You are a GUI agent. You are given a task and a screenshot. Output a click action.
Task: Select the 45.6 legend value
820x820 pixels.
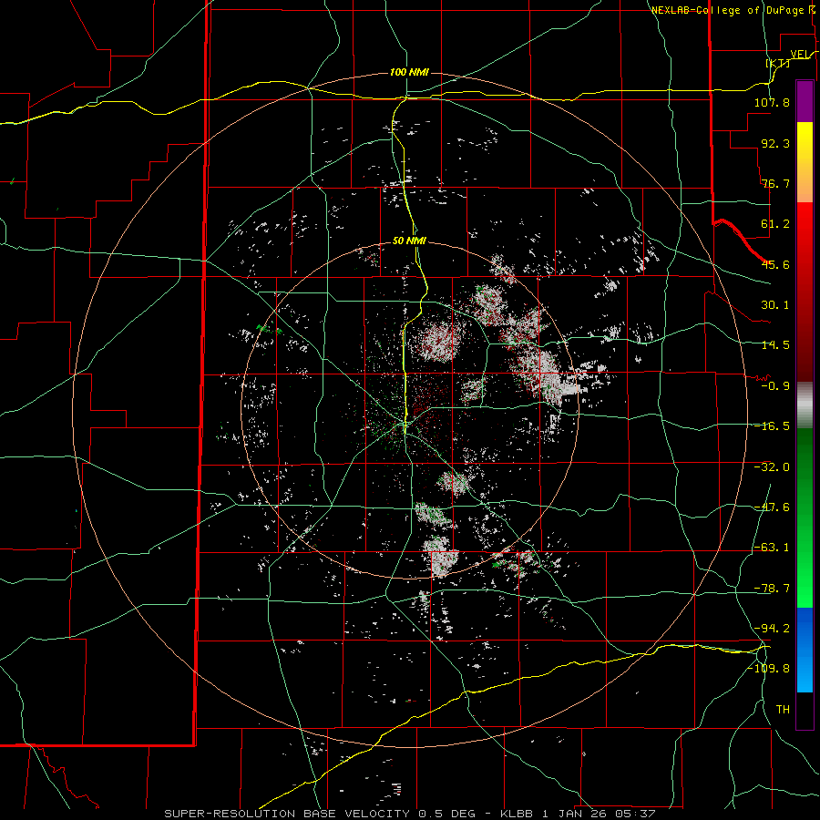pyautogui.click(x=775, y=264)
